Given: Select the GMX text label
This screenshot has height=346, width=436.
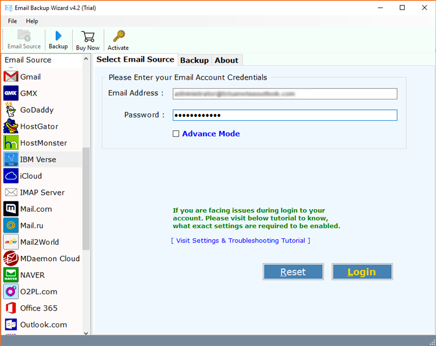Looking at the screenshot, I should click(x=28, y=93).
